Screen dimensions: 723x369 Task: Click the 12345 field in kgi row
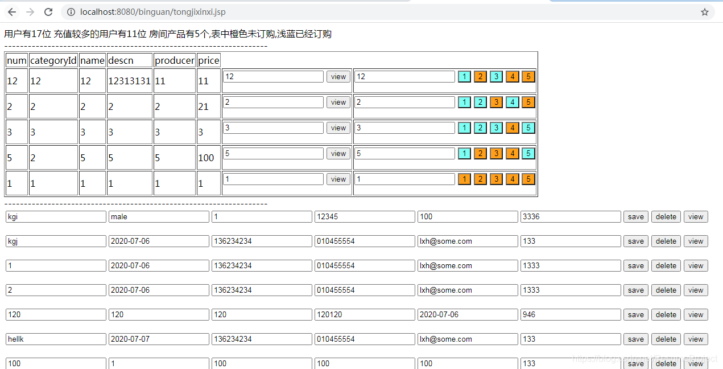(x=365, y=217)
